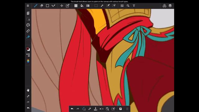Open the hamburger main menu
199x112 pixels.
[28, 6]
